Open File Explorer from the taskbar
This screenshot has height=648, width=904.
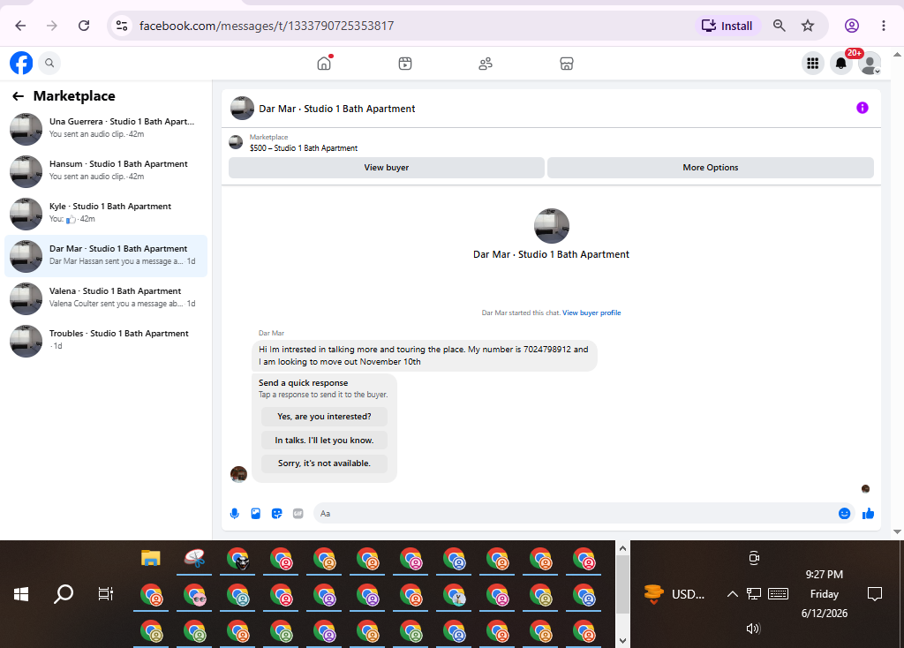(x=150, y=558)
